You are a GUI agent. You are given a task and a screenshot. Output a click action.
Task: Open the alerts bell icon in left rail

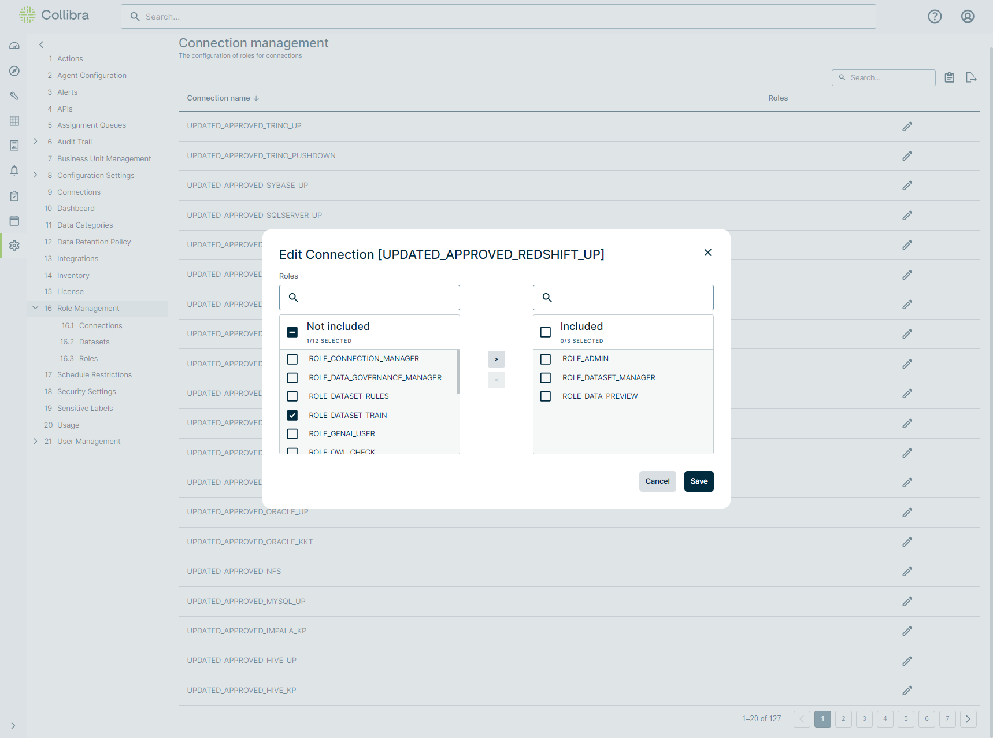[x=14, y=170]
